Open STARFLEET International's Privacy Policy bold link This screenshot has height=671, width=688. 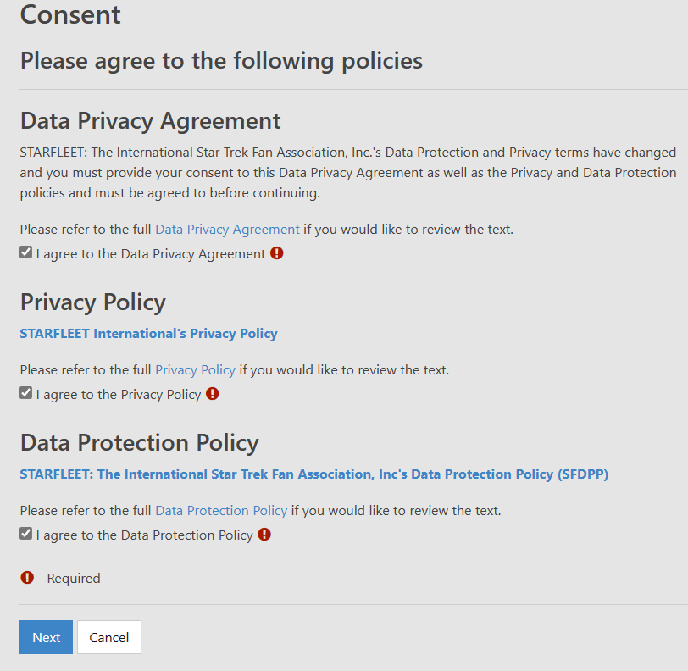click(x=149, y=334)
